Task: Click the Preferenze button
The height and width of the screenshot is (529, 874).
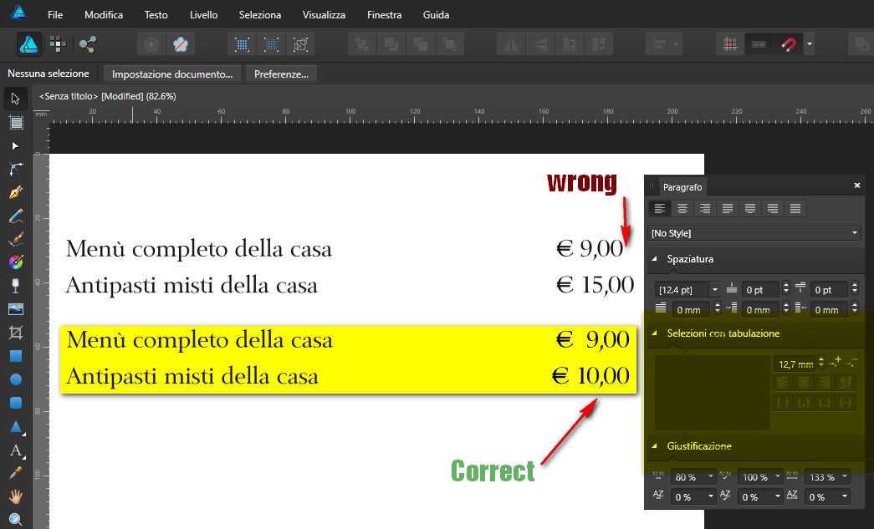Action: pos(282,74)
